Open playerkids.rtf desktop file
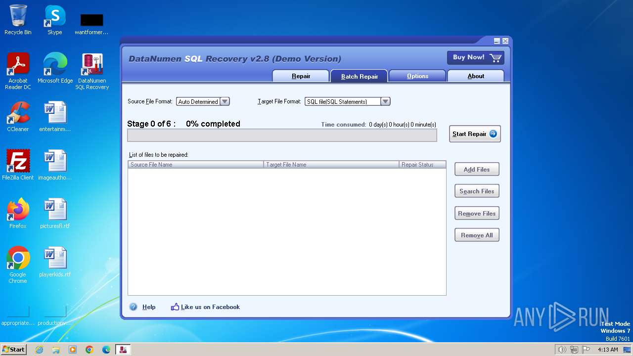633x356 pixels. point(55,262)
